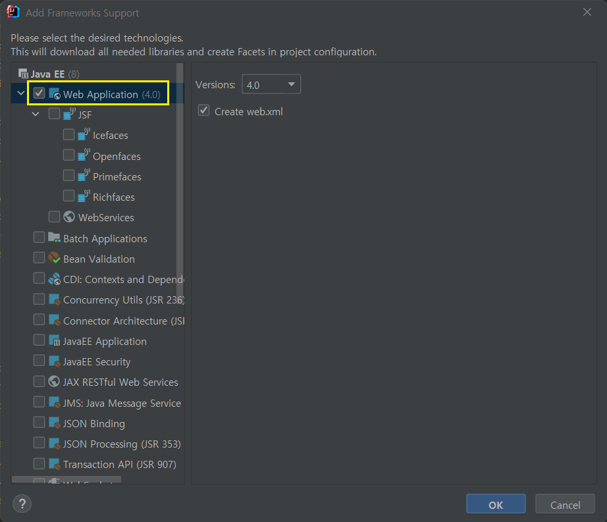Viewport: 607px width, 522px height.
Task: Select the Java EE group header
Action: point(47,74)
